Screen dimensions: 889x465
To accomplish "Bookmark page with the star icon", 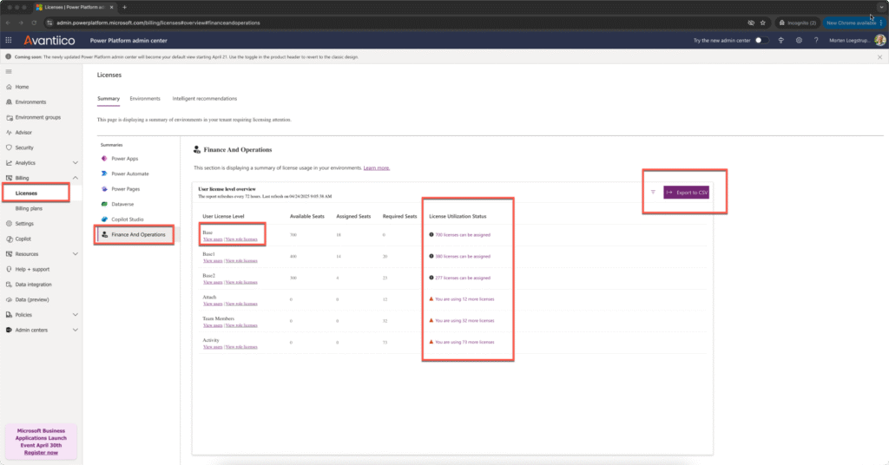I will point(762,23).
